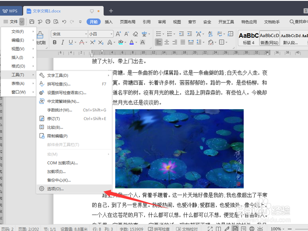The width and height of the screenshot is (308, 231).
Task: Apply numbered list icon
Action: [x=169, y=34]
